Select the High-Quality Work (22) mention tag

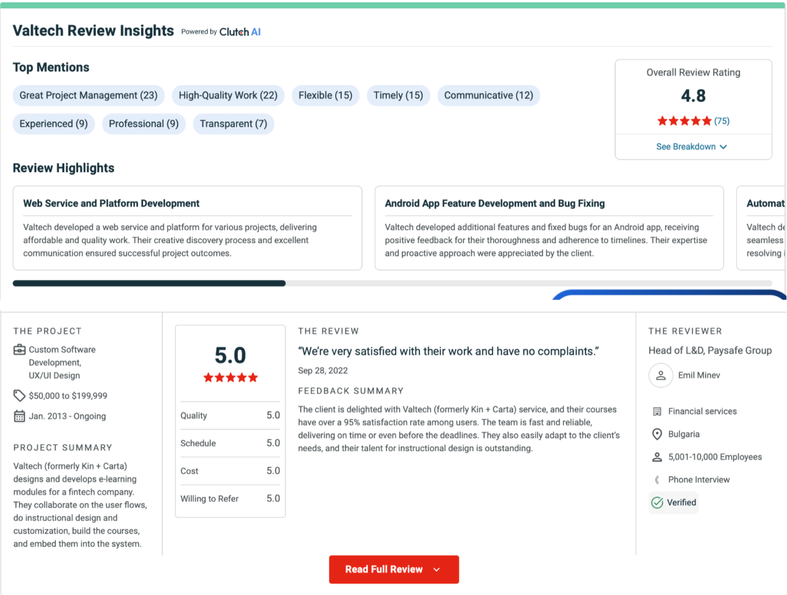click(x=228, y=96)
